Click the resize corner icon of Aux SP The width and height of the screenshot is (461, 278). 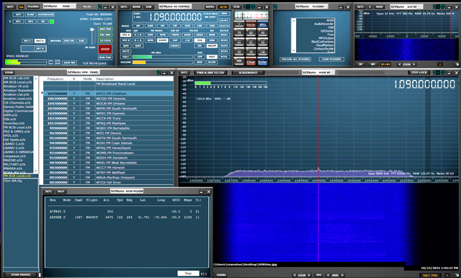click(x=457, y=64)
